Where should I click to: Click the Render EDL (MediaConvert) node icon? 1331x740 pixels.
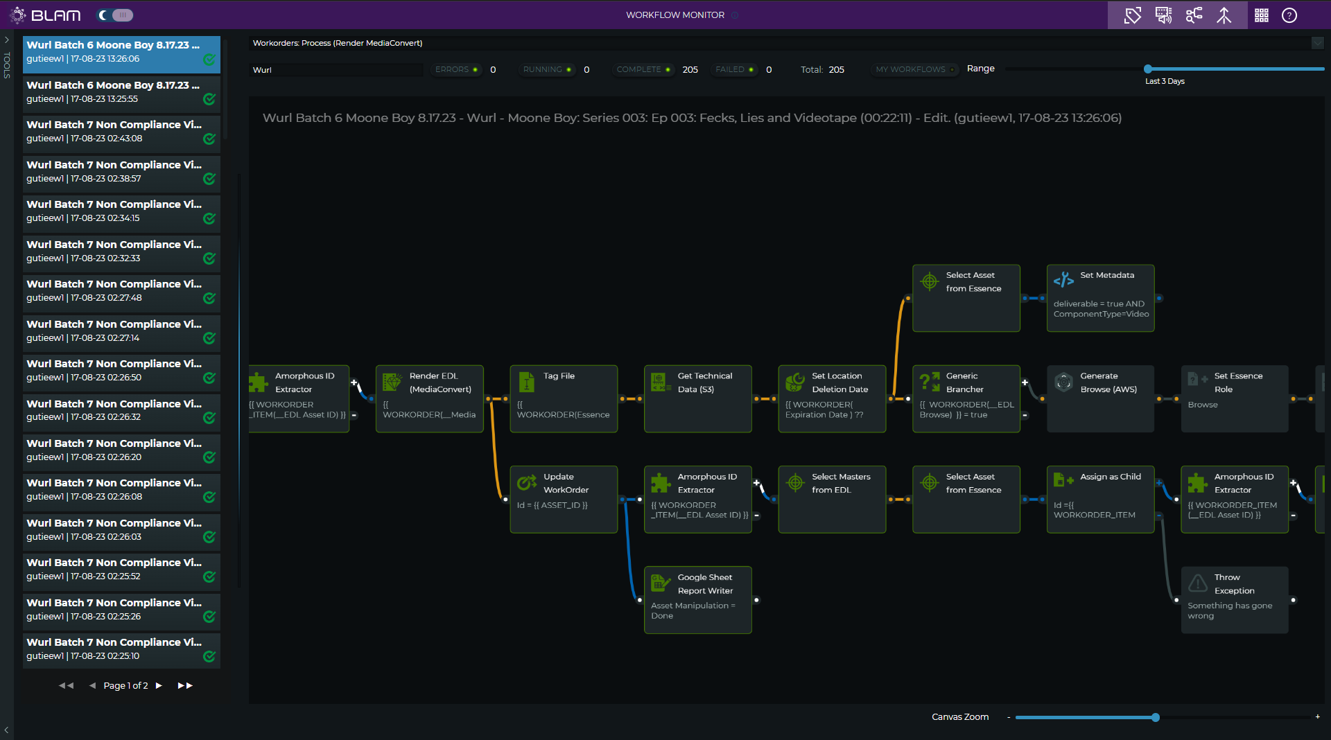click(x=392, y=382)
